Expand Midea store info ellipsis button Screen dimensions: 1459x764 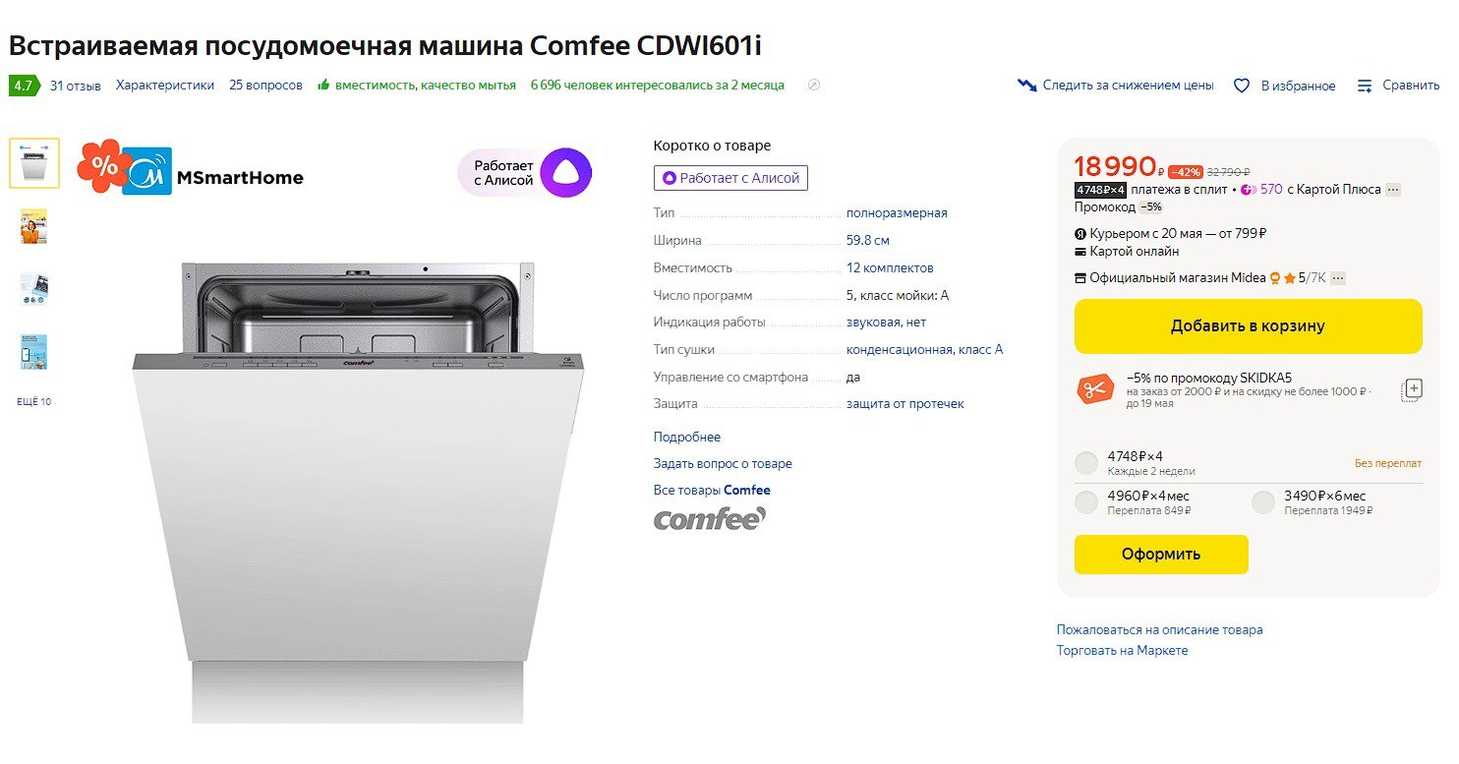pos(1337,278)
